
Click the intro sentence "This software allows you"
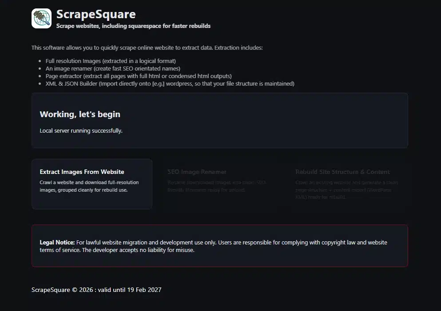(147, 47)
